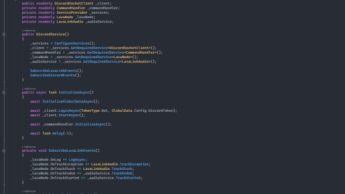The width and height of the screenshot is (345, 194).
Task: Click the GlobalData identifier in LoginAsync arguments
Action: point(122,110)
